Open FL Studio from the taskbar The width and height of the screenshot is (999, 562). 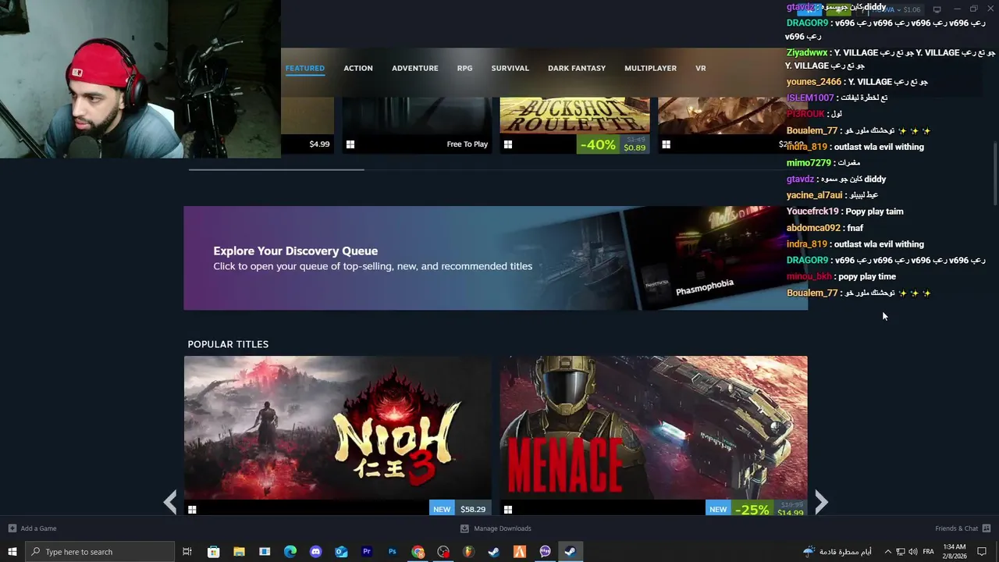pyautogui.click(x=468, y=552)
